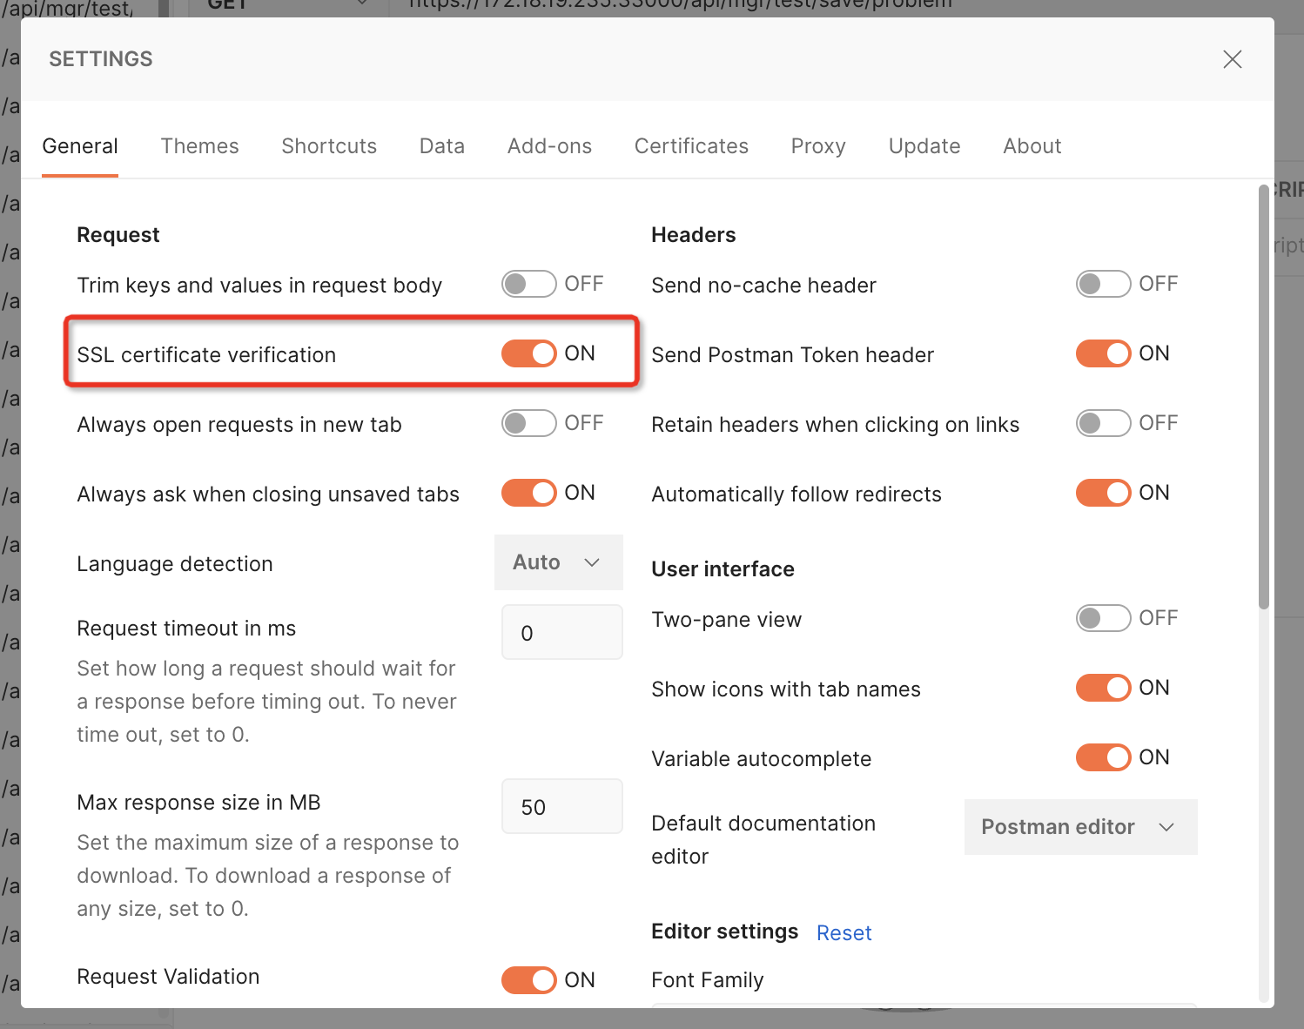Click the "Font Family" label
Image resolution: width=1304 pixels, height=1029 pixels.
(x=707, y=980)
